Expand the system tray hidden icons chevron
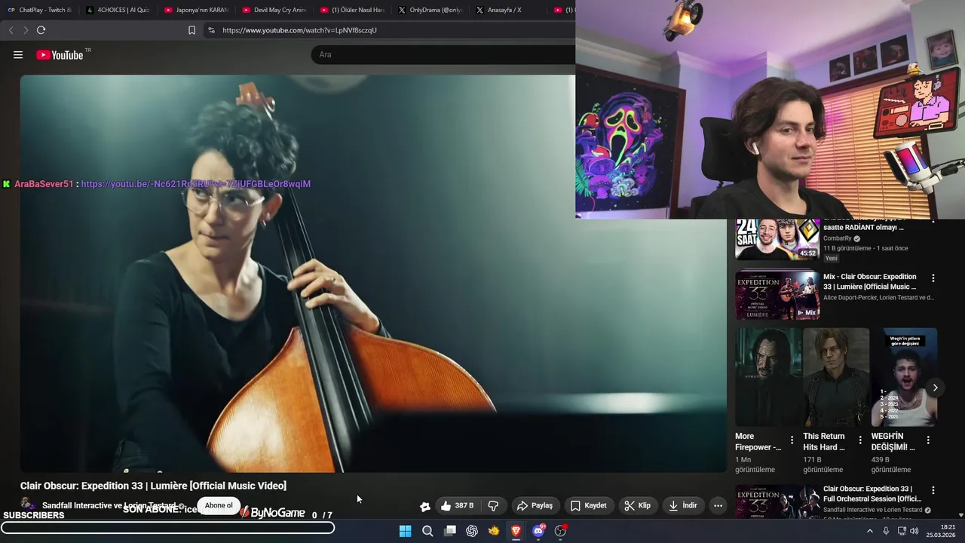The height and width of the screenshot is (543, 965). [869, 531]
